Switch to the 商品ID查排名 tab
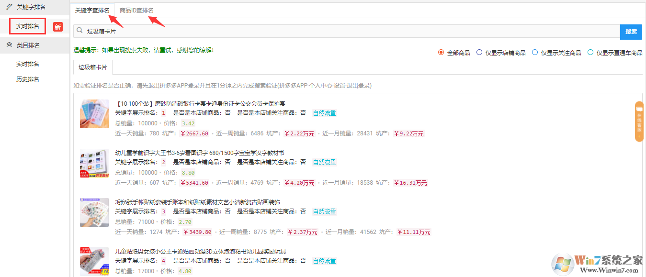Viewport: 646px width, 277px height. 136,11
